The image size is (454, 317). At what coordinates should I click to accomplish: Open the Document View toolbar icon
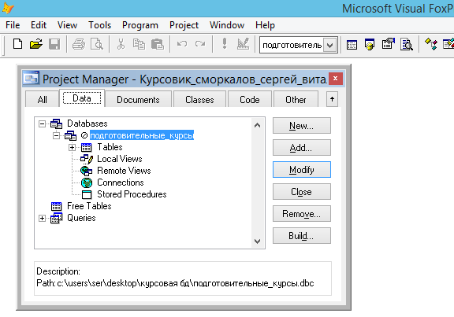click(x=407, y=45)
